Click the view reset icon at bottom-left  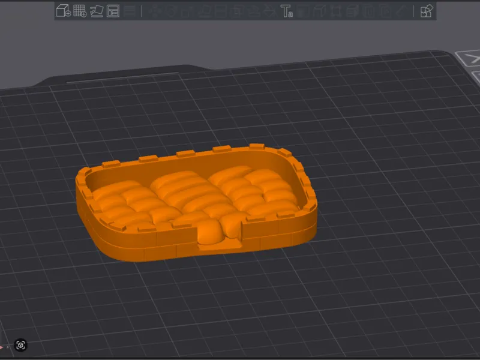(x=21, y=346)
